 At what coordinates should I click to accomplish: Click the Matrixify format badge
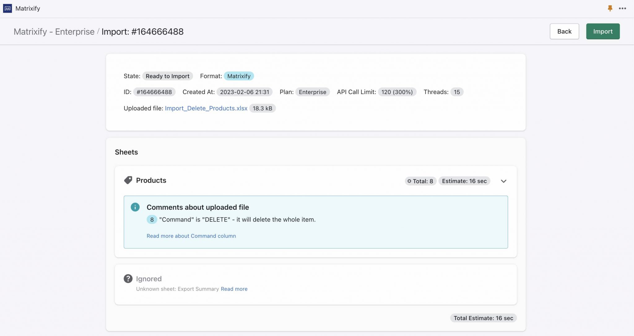pyautogui.click(x=239, y=76)
